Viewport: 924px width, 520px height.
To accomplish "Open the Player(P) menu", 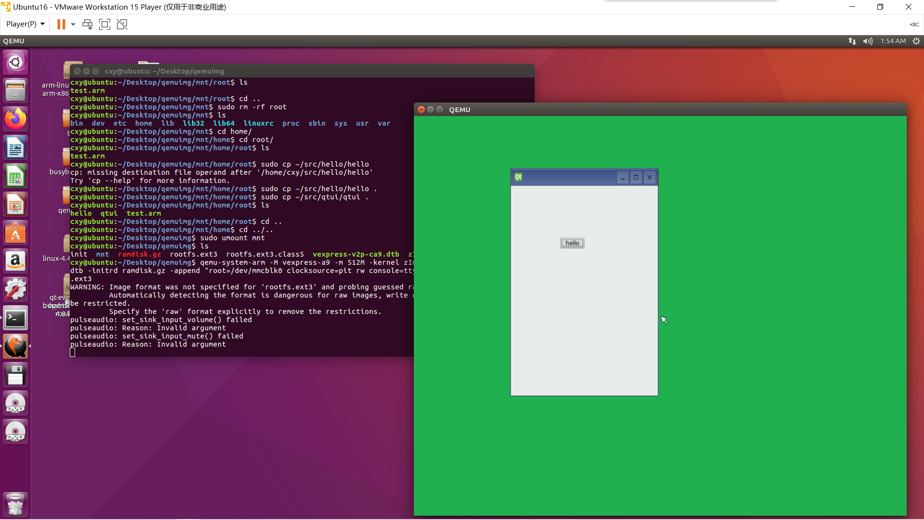I will 25,24.
